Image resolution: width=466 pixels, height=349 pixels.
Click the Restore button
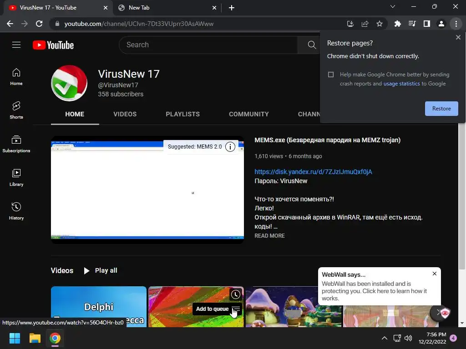tap(441, 109)
